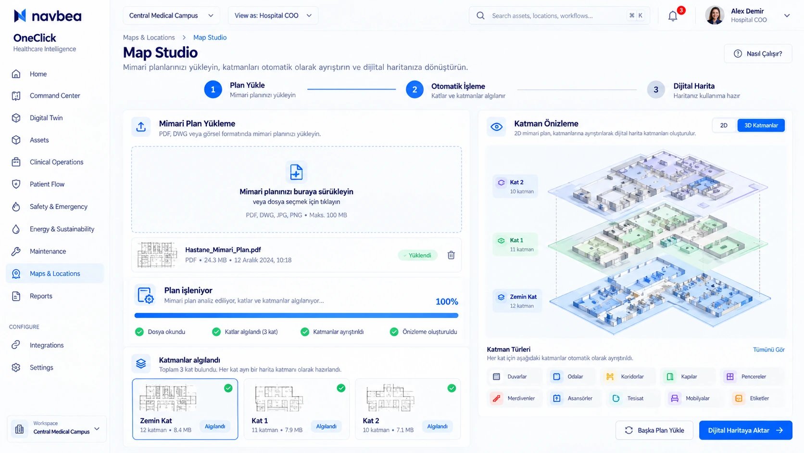Click the Koridorlar layer type icon
Image resolution: width=804 pixels, height=453 pixels.
[x=610, y=376]
